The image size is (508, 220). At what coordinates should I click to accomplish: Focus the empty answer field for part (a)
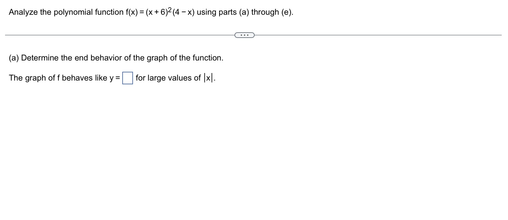(x=128, y=78)
